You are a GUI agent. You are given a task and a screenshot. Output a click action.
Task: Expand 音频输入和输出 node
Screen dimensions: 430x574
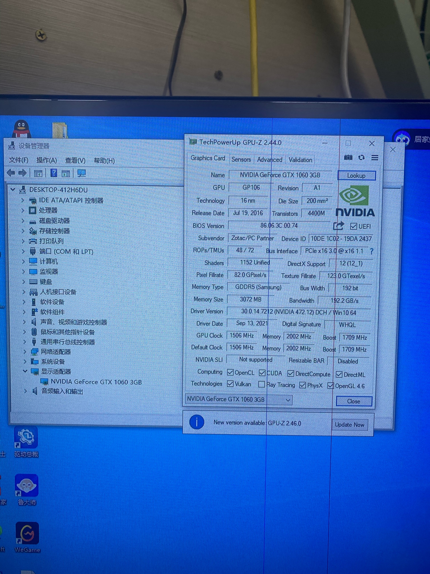tap(25, 391)
